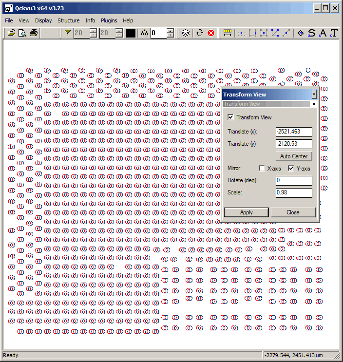
Task: Click the layers stack icon
Action: pos(185,33)
